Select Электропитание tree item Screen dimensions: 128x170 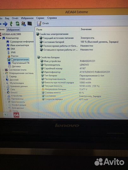pos(18,59)
